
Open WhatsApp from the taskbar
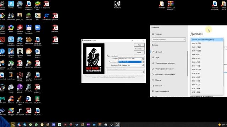pyautogui.click(x=36, y=125)
